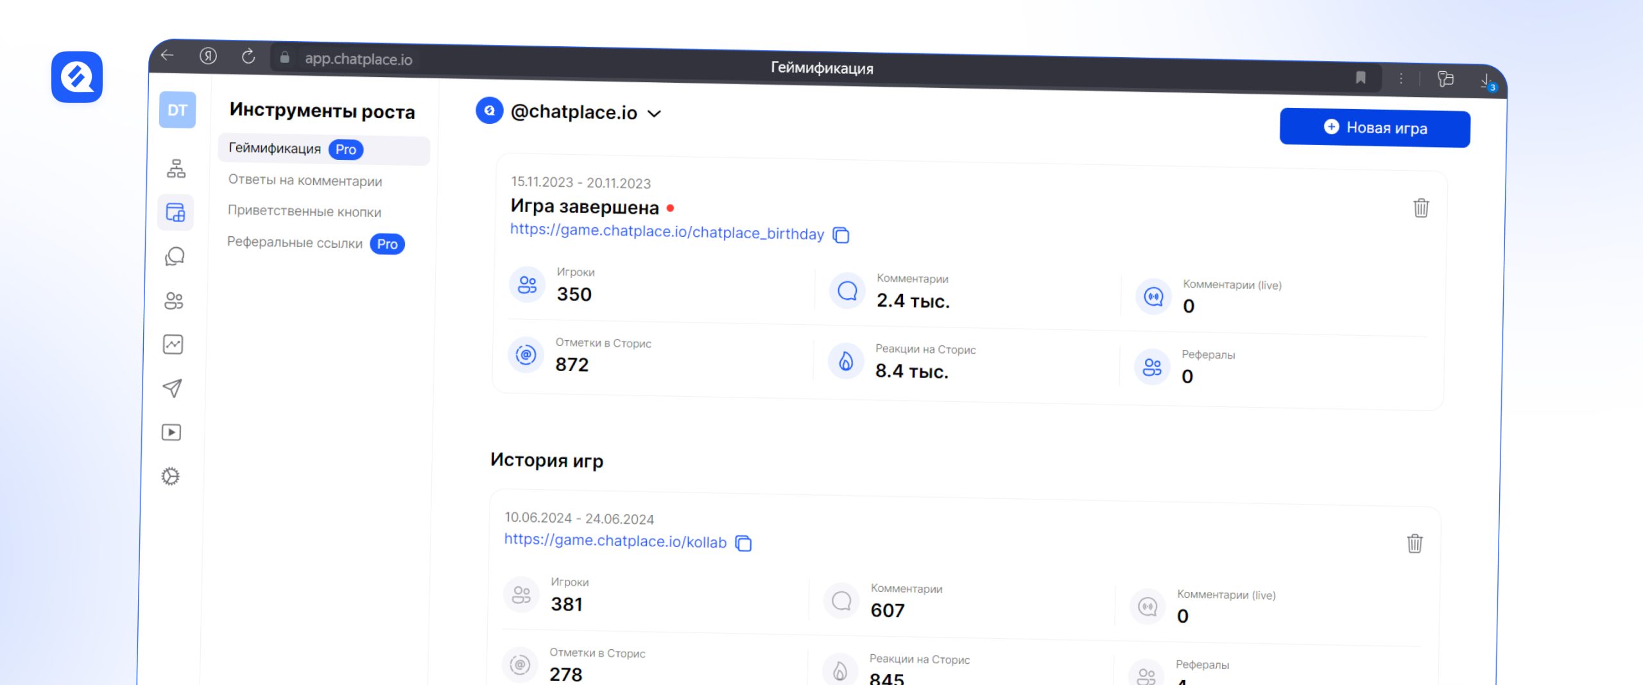Open the settings gear sidebar icon
This screenshot has height=685, width=1643.
click(171, 476)
